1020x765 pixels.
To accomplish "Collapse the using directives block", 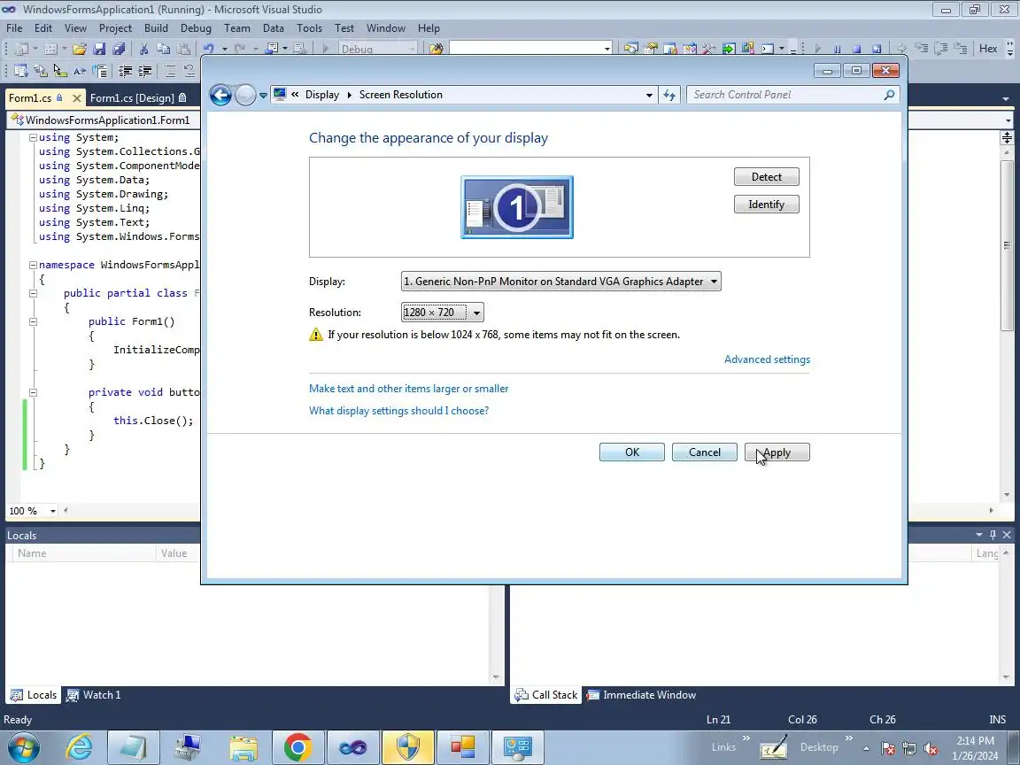I will pyautogui.click(x=33, y=137).
